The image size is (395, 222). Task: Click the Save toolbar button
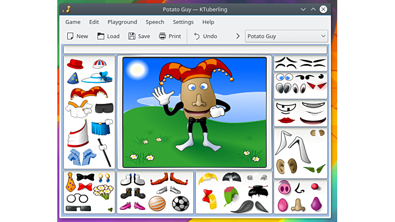[139, 36]
